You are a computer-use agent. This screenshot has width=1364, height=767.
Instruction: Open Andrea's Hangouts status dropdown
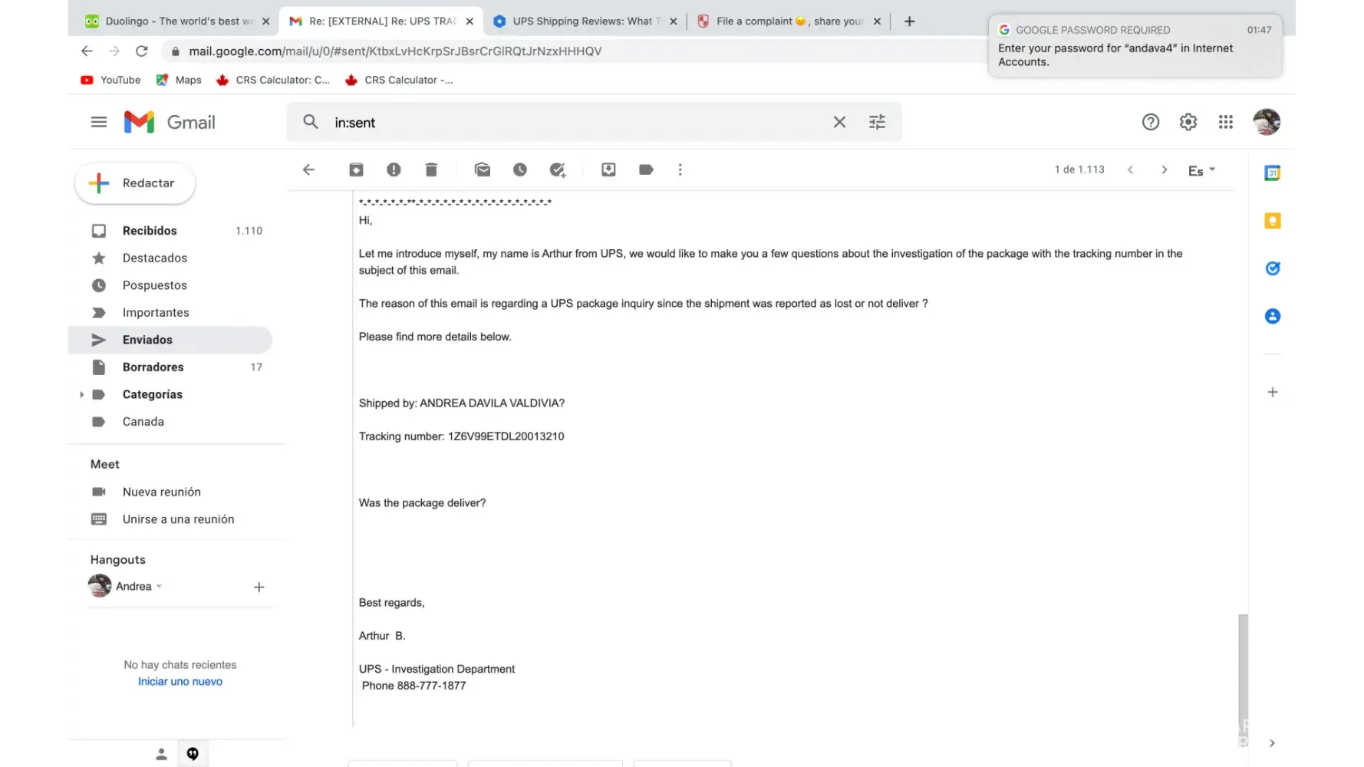[x=159, y=587]
